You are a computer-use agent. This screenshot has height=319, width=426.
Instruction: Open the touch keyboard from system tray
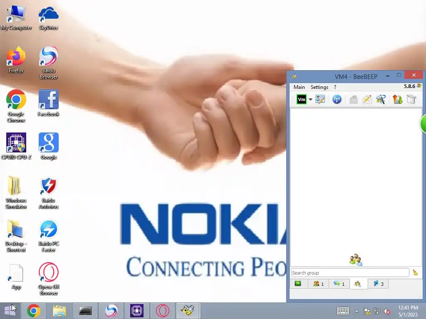pos(343,311)
